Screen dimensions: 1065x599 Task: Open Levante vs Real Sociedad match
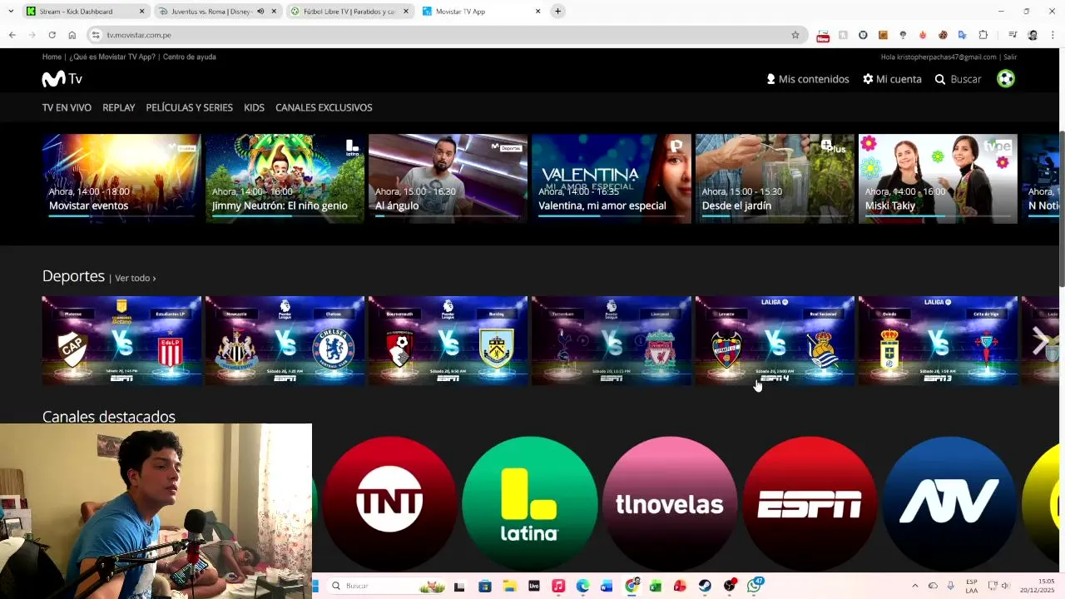click(x=775, y=340)
